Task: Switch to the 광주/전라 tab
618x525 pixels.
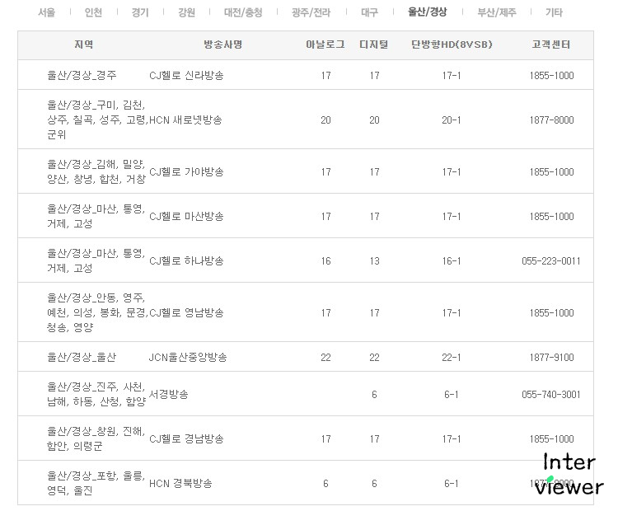Action: (x=311, y=12)
